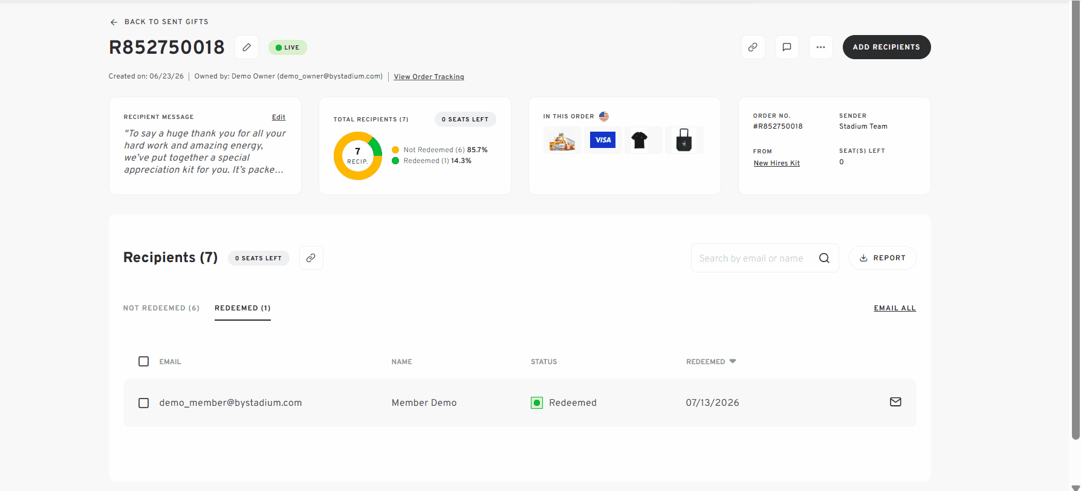Click the demo_member@bystadium.com email cell

pyautogui.click(x=230, y=403)
